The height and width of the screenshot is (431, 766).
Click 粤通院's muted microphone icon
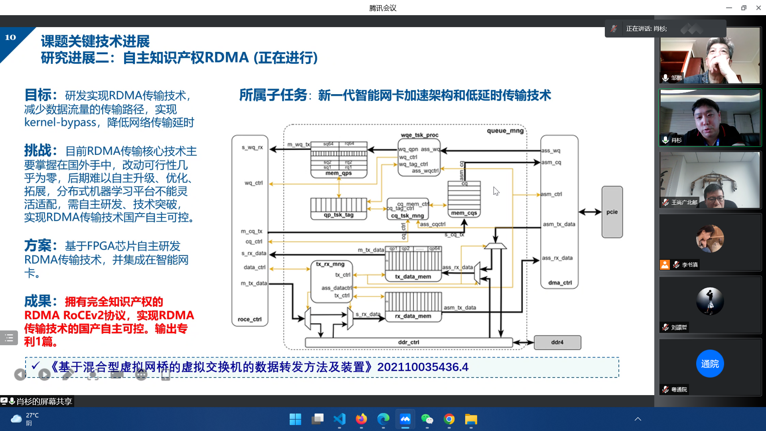[x=665, y=389]
